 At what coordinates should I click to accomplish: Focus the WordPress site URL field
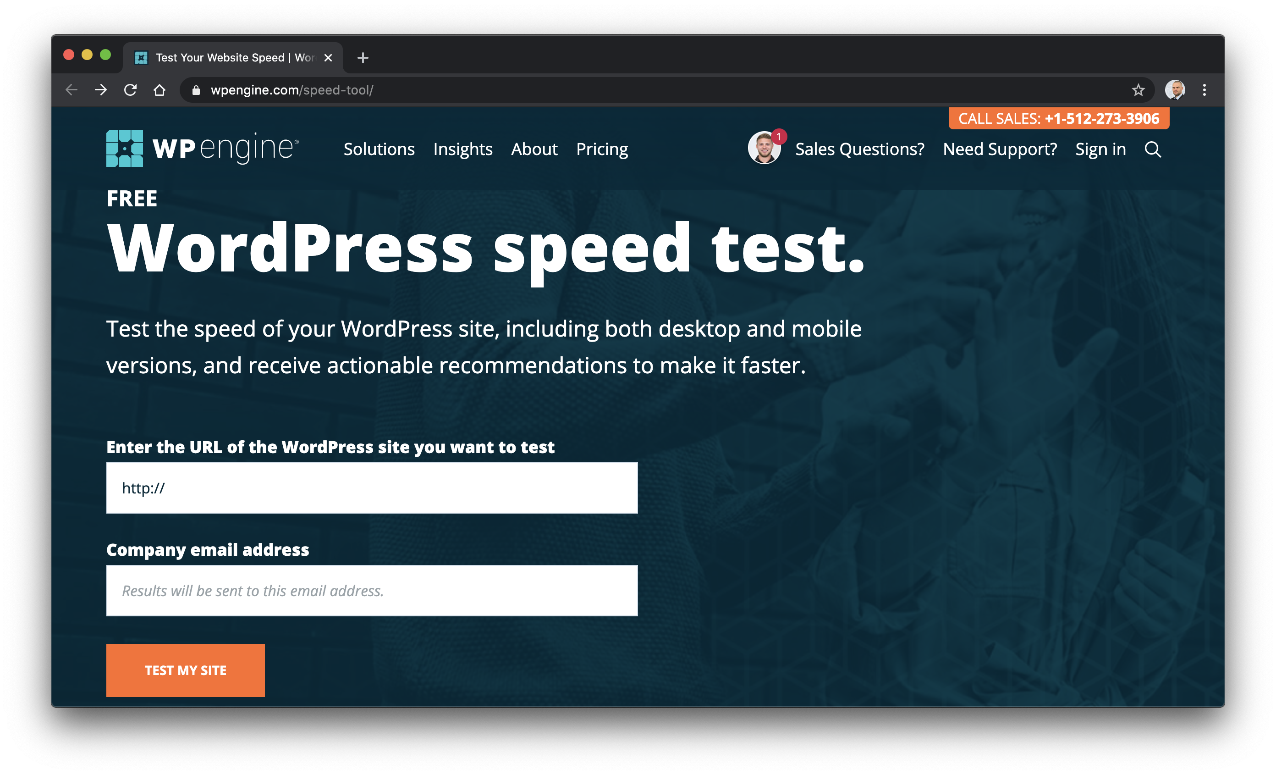[372, 488]
